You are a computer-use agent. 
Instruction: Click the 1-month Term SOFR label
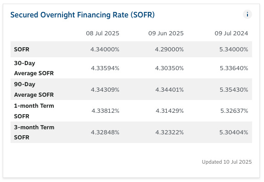point(34,111)
